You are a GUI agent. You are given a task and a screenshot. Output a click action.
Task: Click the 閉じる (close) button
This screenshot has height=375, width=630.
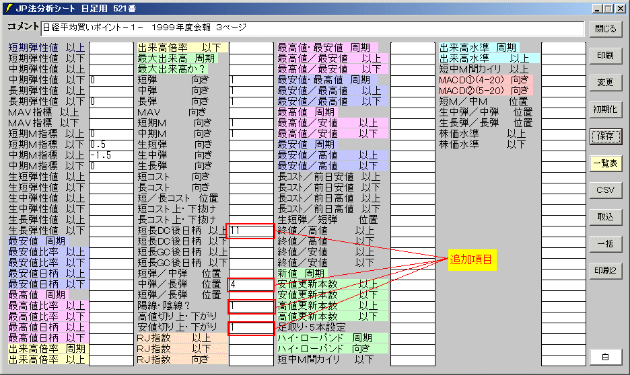(x=605, y=29)
